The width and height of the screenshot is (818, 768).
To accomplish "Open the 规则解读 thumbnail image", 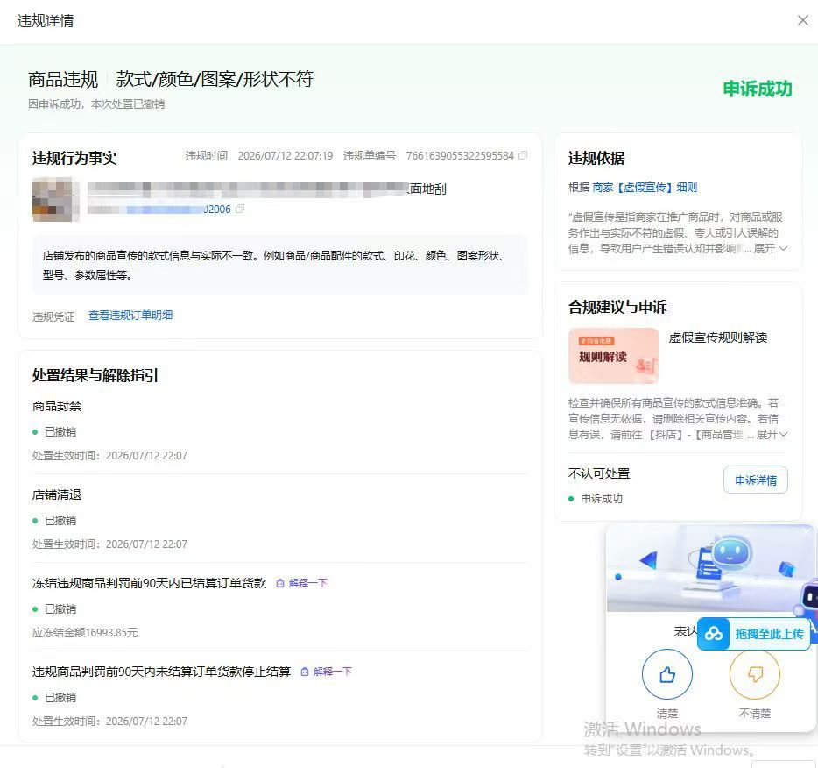I will (613, 356).
